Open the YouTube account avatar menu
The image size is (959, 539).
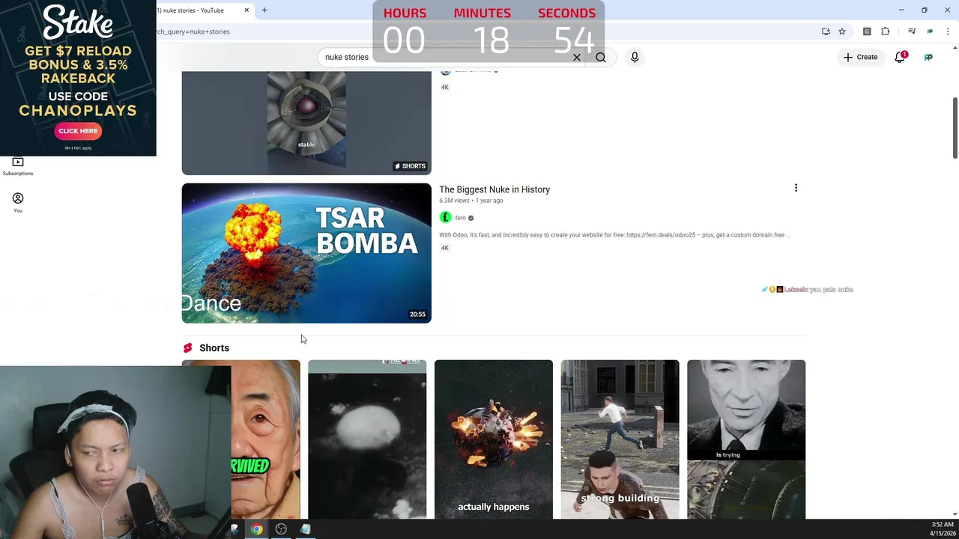[x=928, y=57]
